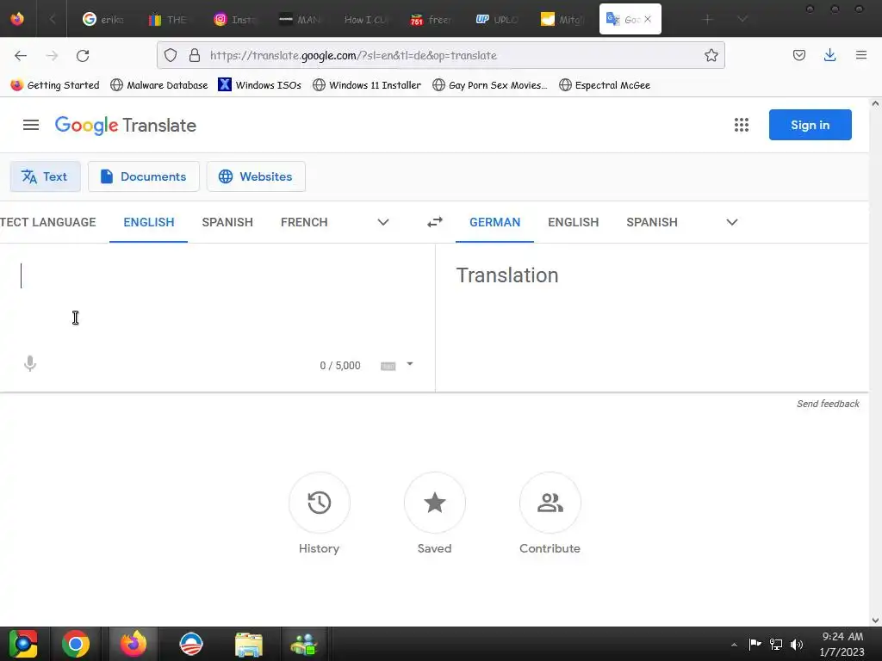The width and height of the screenshot is (882, 661).
Task: Open the Google apps grid
Action: click(742, 125)
